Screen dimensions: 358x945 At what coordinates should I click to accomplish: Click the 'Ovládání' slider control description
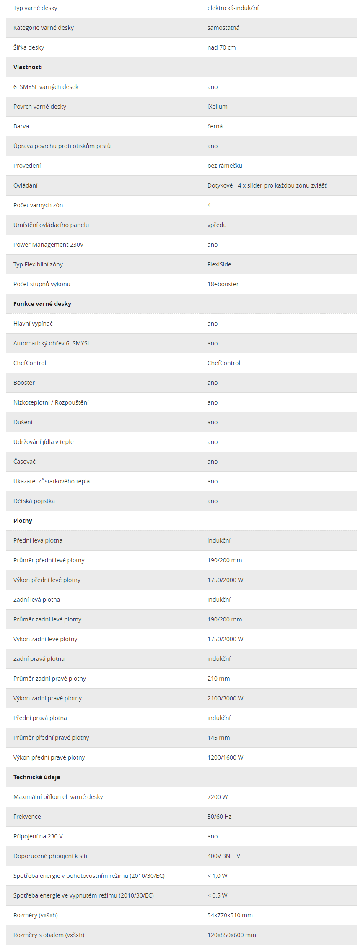pos(267,185)
